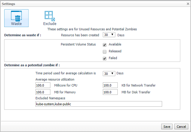Click the Average resource utilization label
Screen dimensions: 191x132
(x=54, y=80)
